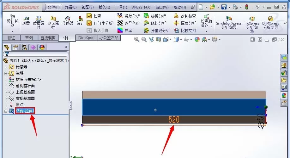Click the 520 dimension value
290x158 pixels.
click(174, 120)
